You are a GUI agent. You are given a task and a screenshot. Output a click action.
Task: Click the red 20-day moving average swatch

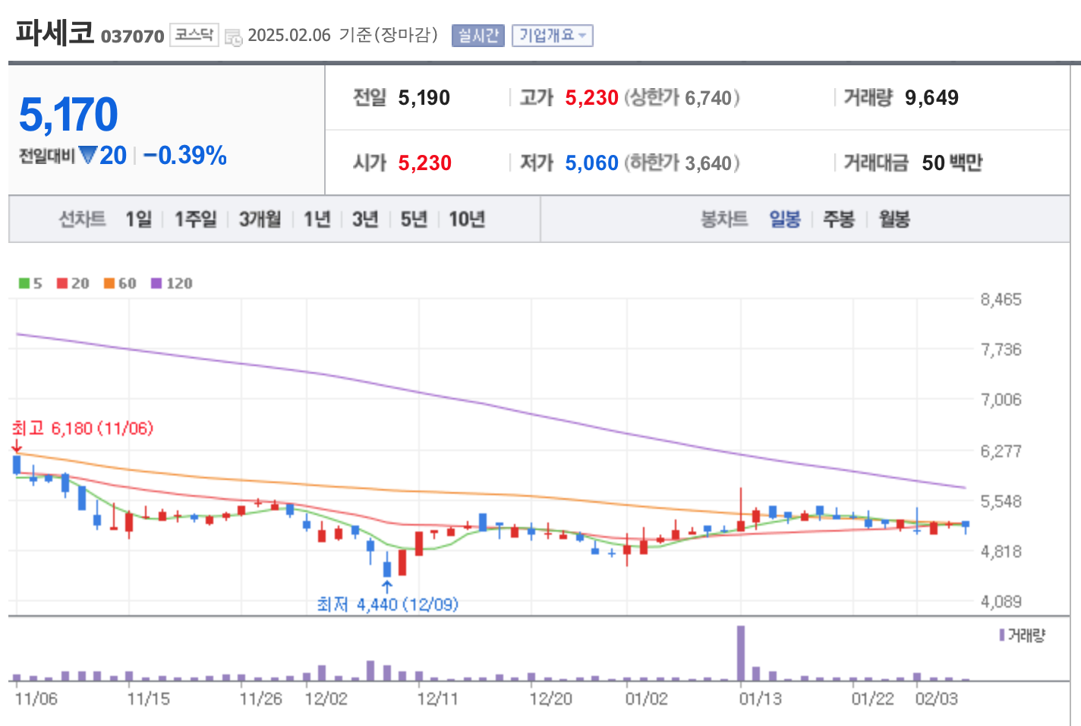point(62,283)
